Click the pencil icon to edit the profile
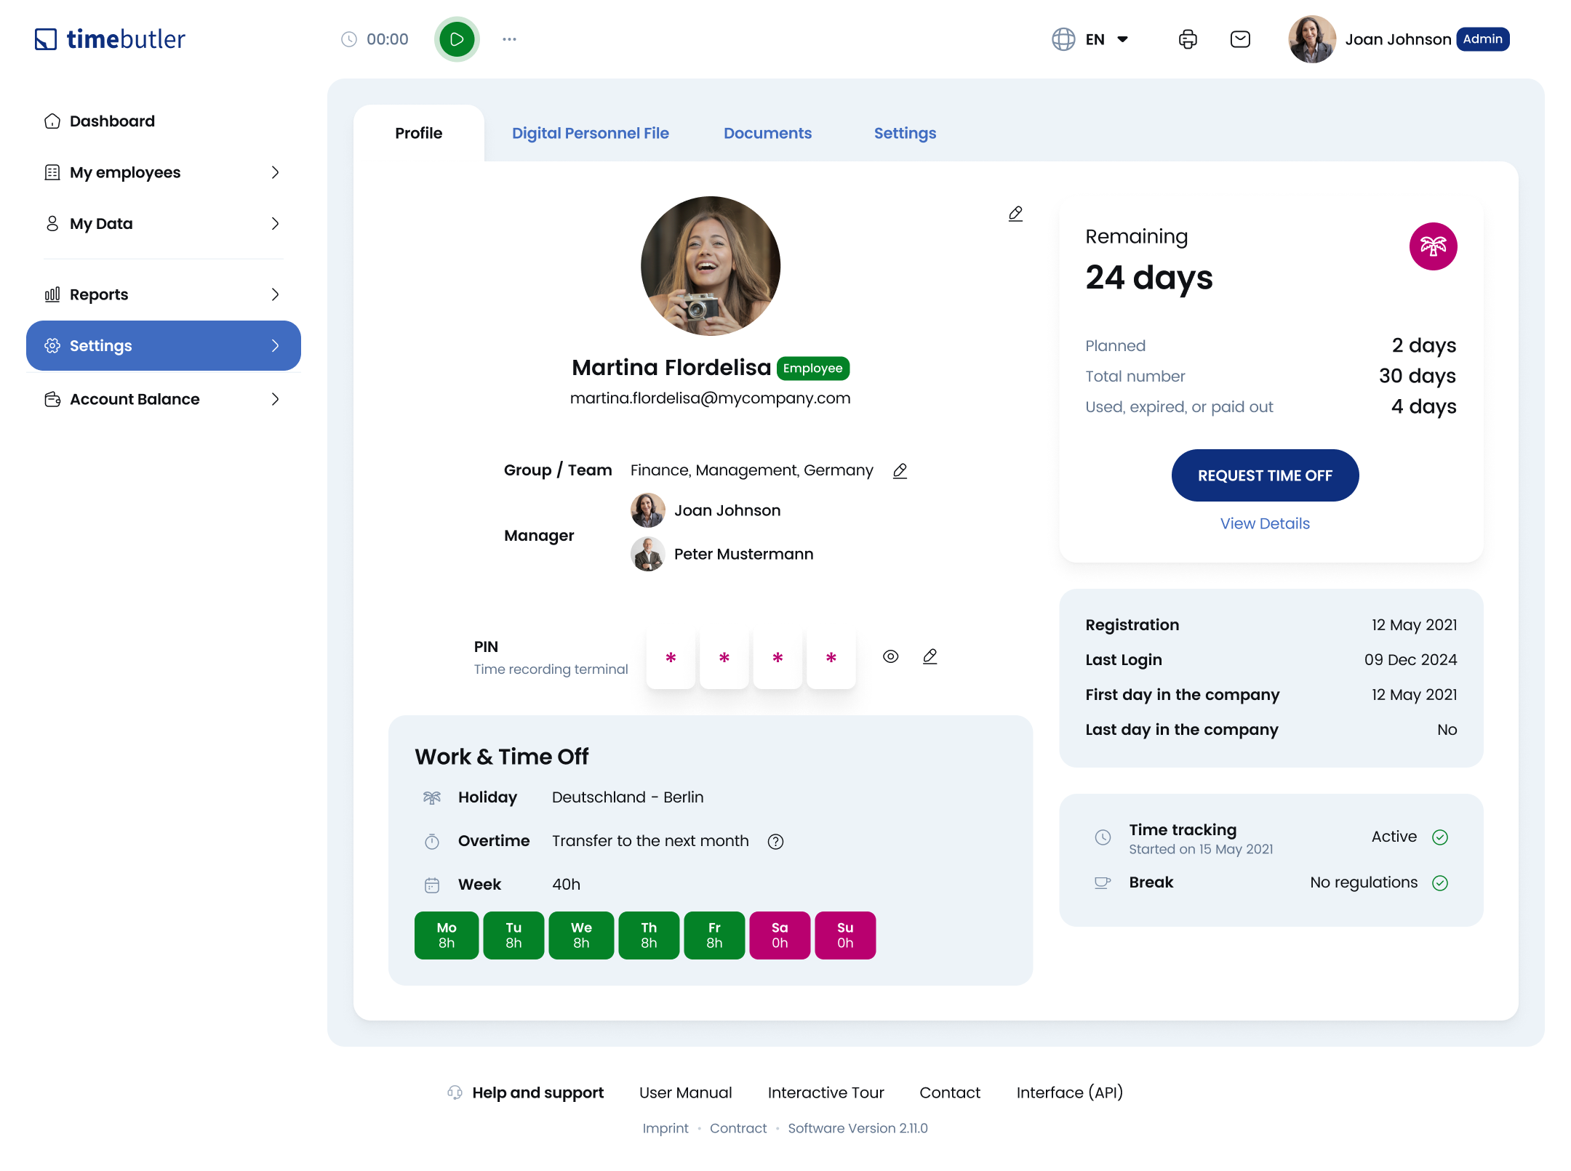This screenshot has height=1171, width=1571. click(x=1015, y=214)
